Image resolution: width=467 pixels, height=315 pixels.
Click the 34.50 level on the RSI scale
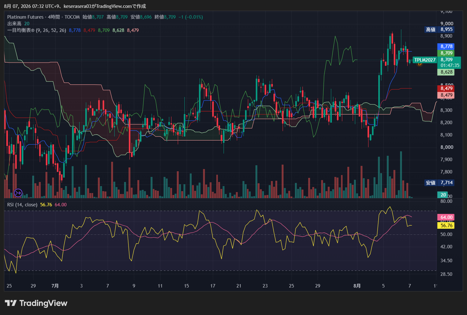(x=447, y=261)
